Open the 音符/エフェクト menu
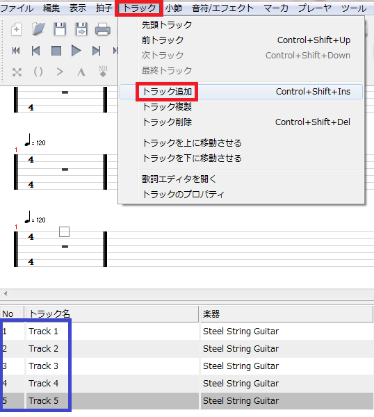 point(223,8)
